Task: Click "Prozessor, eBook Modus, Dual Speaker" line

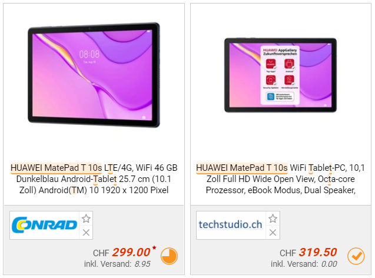Action: point(281,190)
